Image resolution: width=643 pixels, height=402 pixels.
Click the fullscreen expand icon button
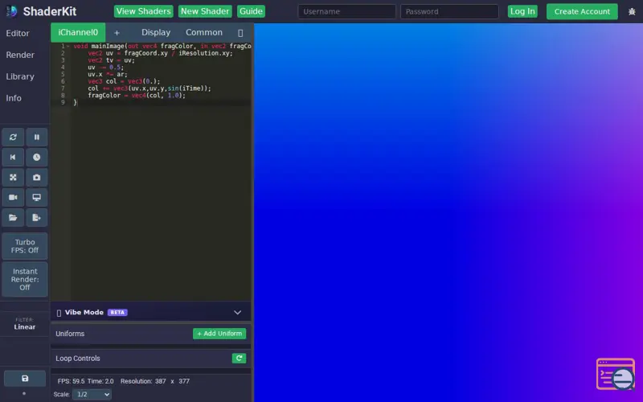(x=13, y=177)
